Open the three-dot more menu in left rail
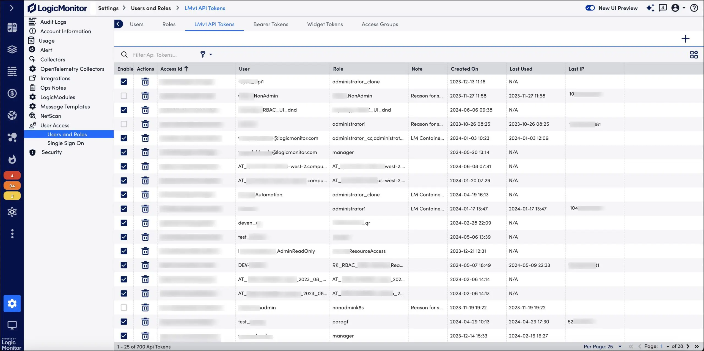The width and height of the screenshot is (704, 351). (x=12, y=234)
